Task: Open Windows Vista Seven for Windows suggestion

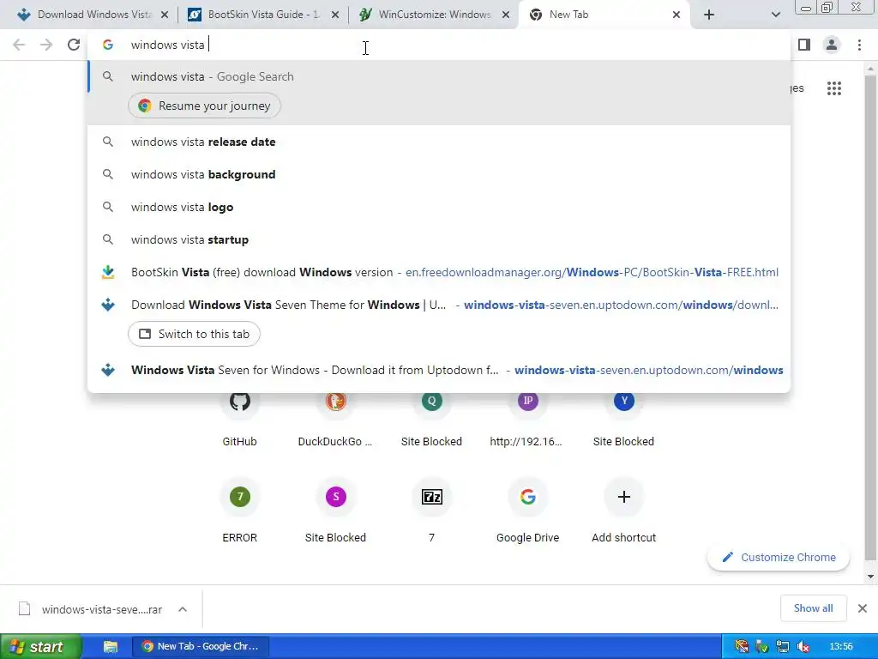Action: pos(439,370)
